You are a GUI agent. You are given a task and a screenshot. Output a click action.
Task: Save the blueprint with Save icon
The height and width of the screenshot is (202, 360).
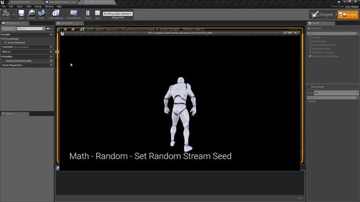click(x=21, y=14)
